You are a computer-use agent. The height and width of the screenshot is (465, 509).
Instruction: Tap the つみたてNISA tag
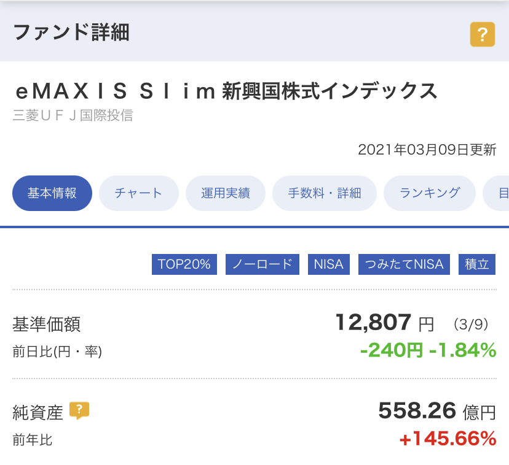[x=404, y=264]
